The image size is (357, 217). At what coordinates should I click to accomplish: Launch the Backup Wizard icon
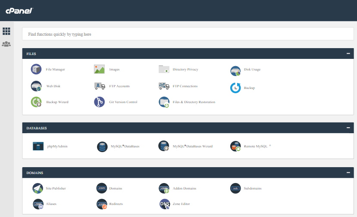point(36,102)
